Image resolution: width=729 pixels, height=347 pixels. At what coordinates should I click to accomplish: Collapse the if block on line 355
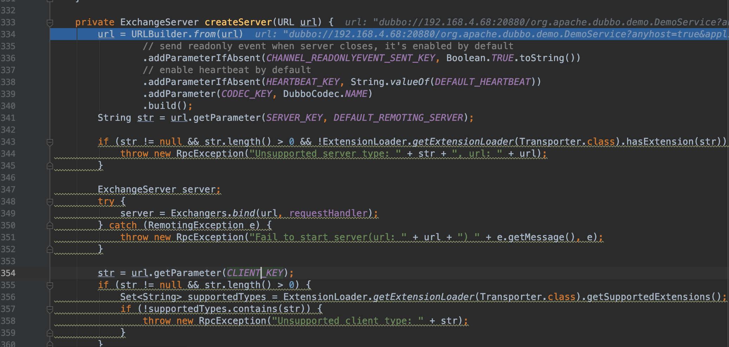(x=50, y=286)
